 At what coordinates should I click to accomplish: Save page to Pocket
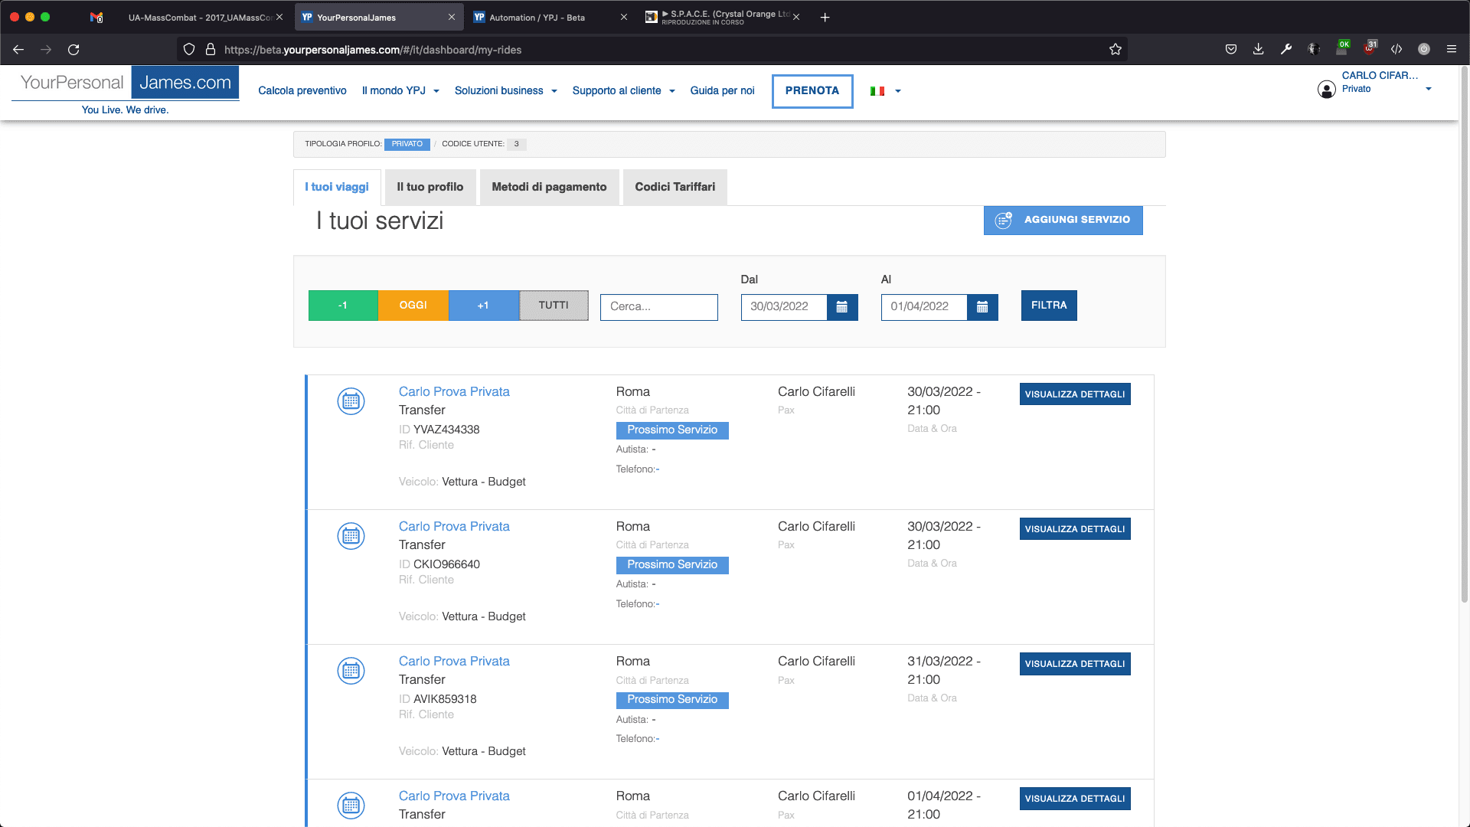tap(1230, 50)
